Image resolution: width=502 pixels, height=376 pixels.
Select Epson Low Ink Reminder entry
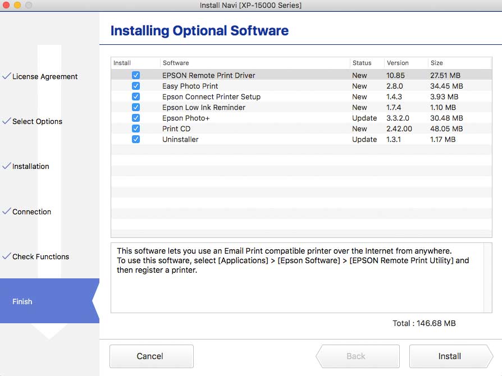(204, 108)
